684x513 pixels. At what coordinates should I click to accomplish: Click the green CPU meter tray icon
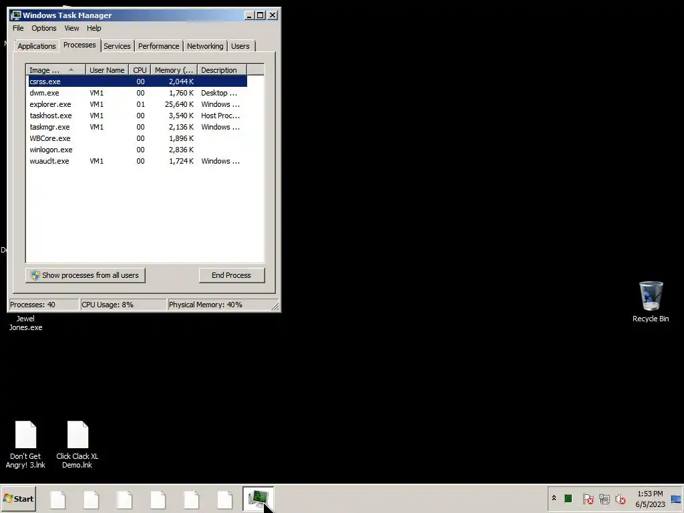coord(568,498)
